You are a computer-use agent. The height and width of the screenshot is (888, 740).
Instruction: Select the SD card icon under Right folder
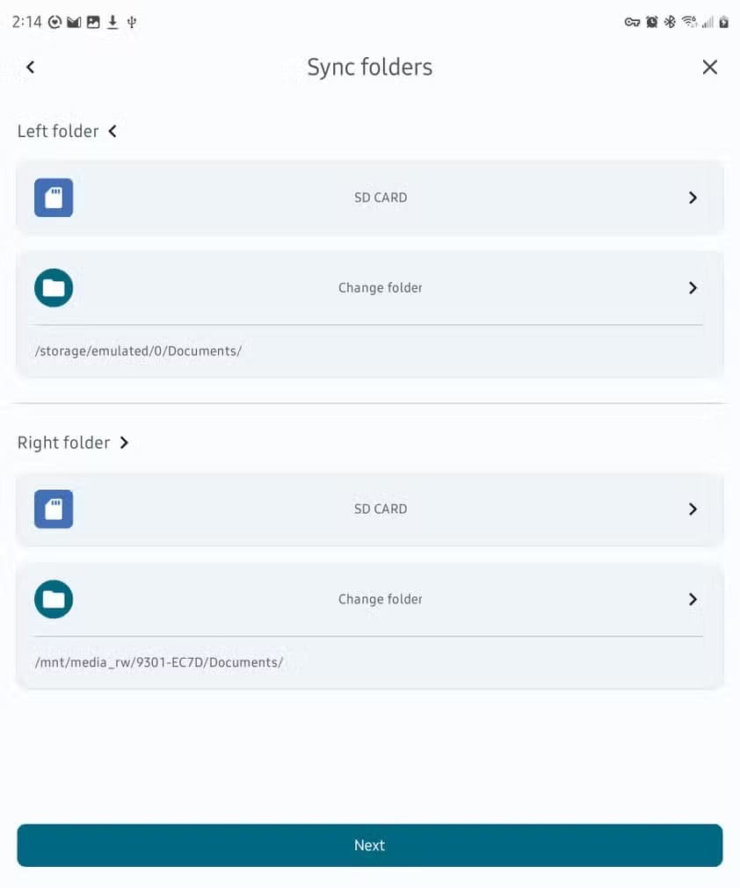pyautogui.click(x=54, y=509)
